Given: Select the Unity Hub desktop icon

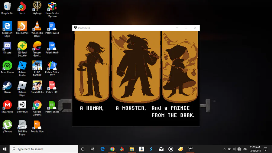Looking at the screenshot, I should pos(22,107).
